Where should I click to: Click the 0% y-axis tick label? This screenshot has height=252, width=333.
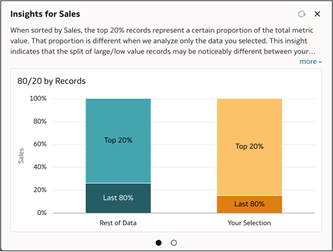coord(42,213)
